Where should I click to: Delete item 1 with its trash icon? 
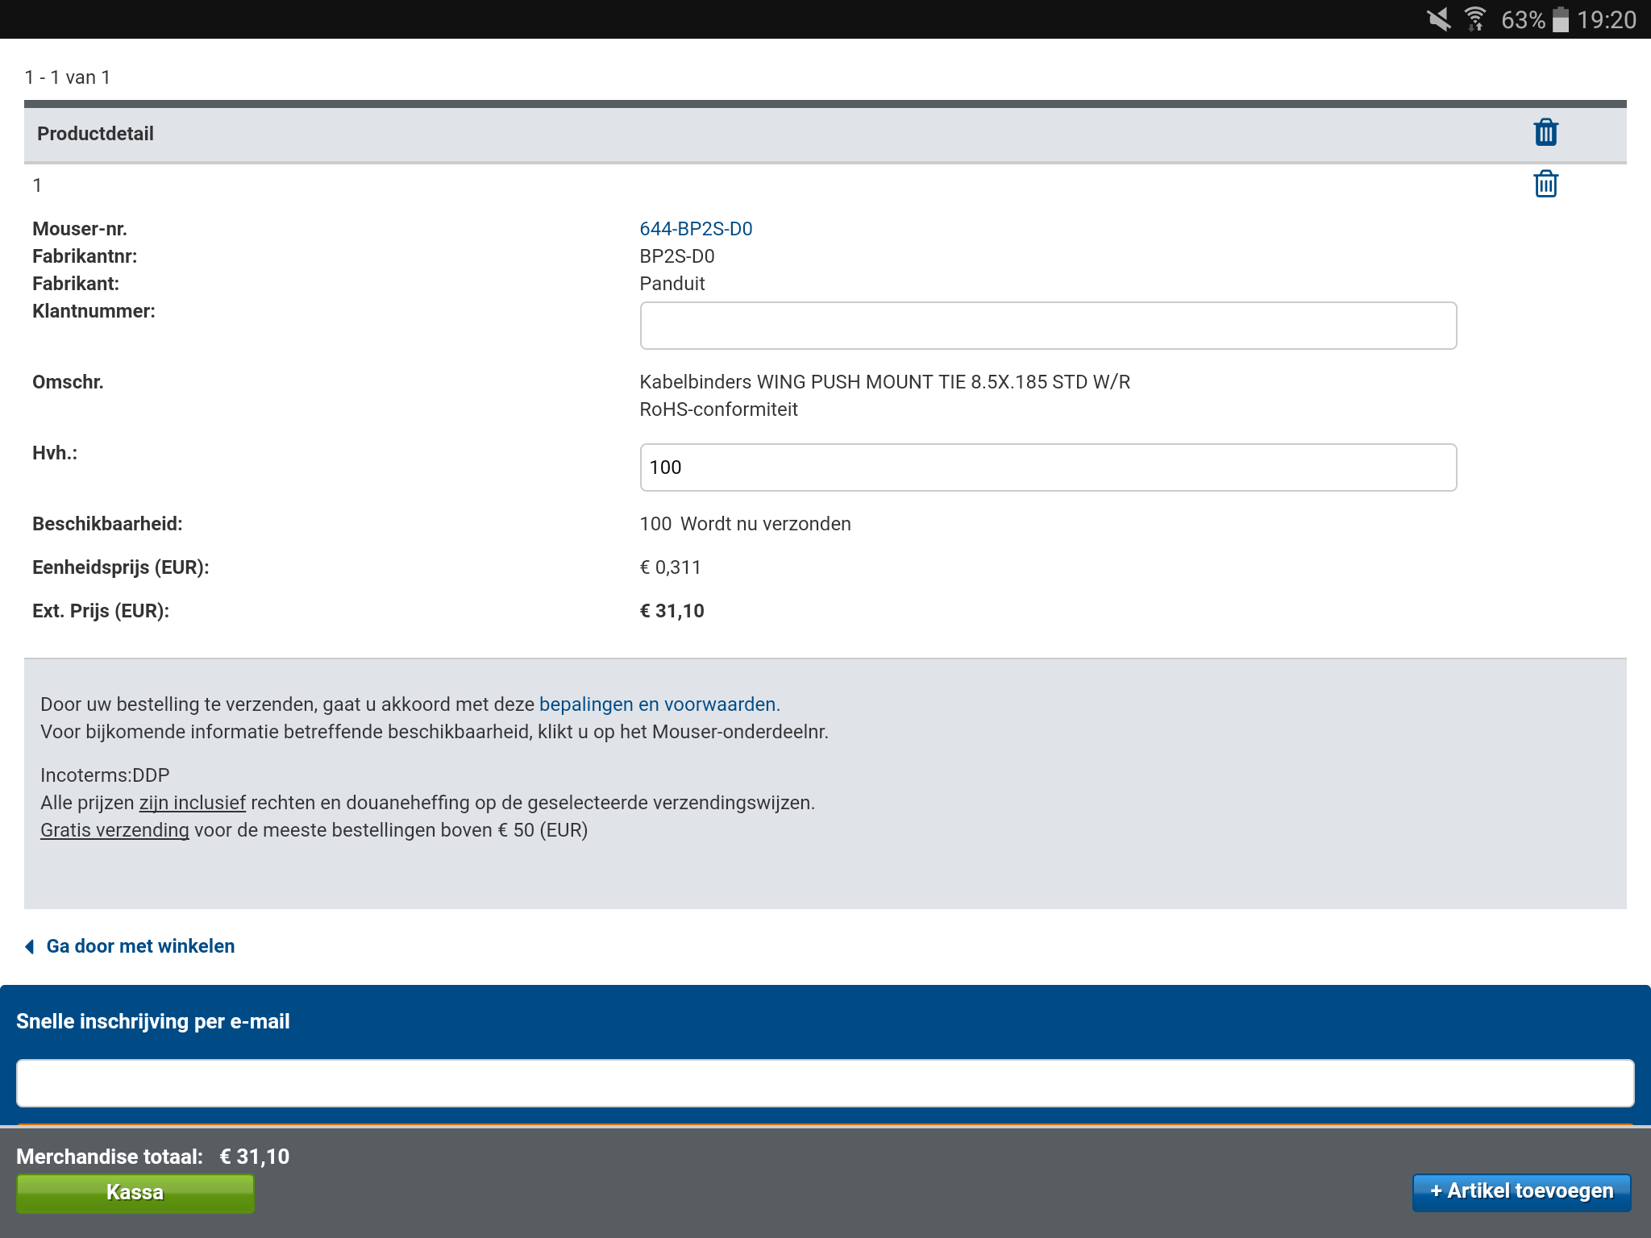(1545, 184)
